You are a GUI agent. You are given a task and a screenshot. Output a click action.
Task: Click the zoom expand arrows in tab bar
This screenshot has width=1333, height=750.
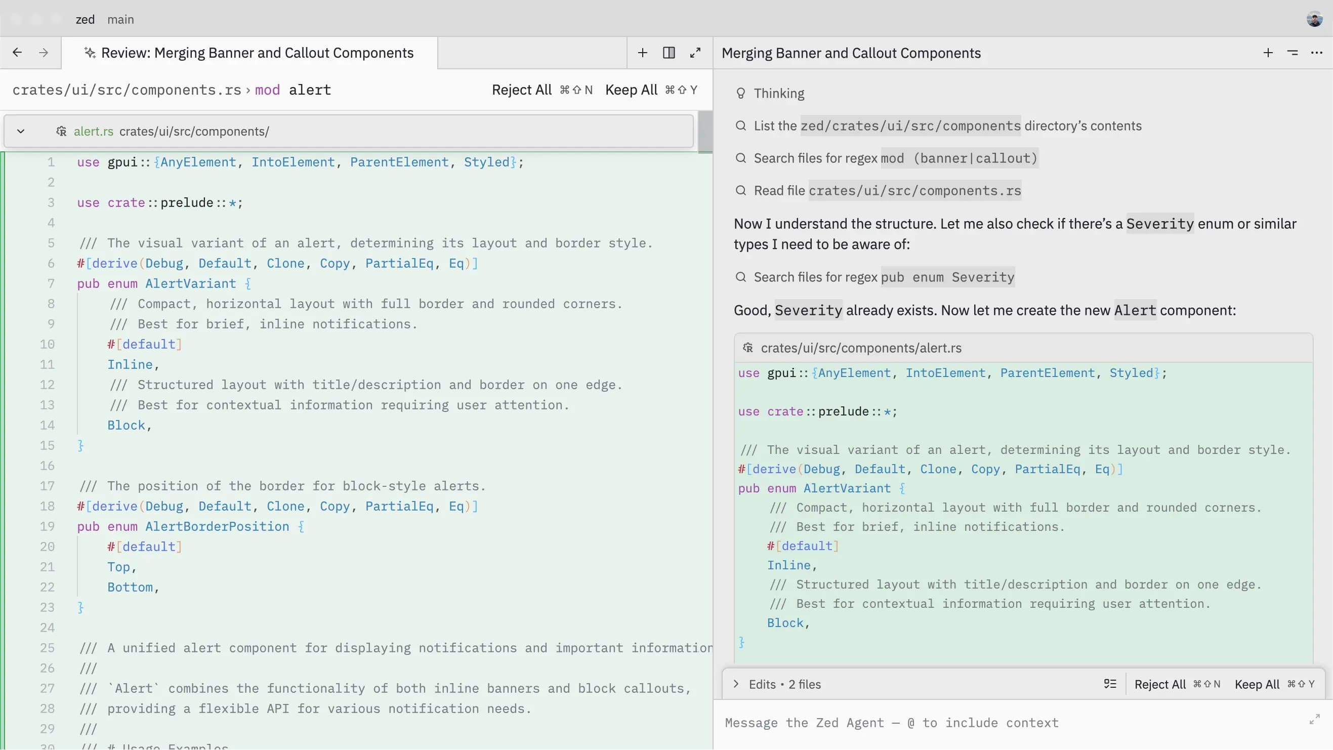click(x=695, y=52)
